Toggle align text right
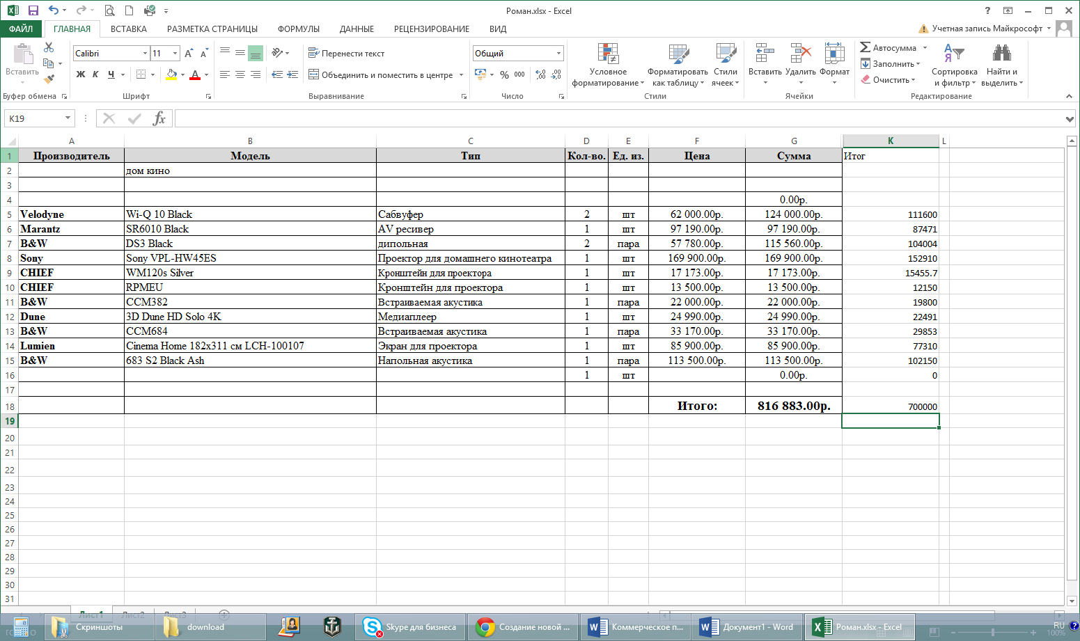The height and width of the screenshot is (641, 1080). pyautogui.click(x=256, y=74)
